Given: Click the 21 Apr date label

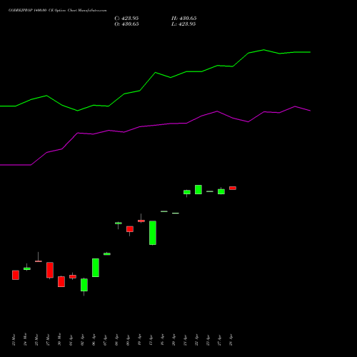Looking at the screenshot, I should (x=185, y=340).
